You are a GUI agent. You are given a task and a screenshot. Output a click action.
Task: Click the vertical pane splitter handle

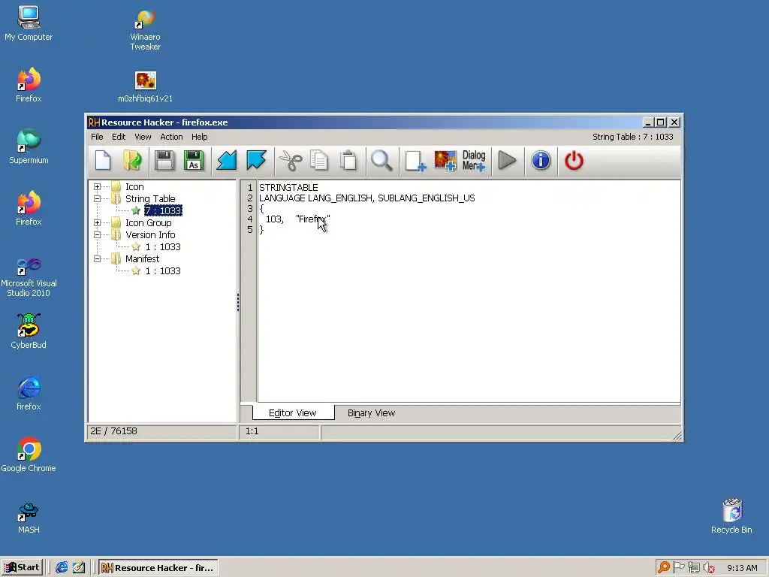(238, 302)
